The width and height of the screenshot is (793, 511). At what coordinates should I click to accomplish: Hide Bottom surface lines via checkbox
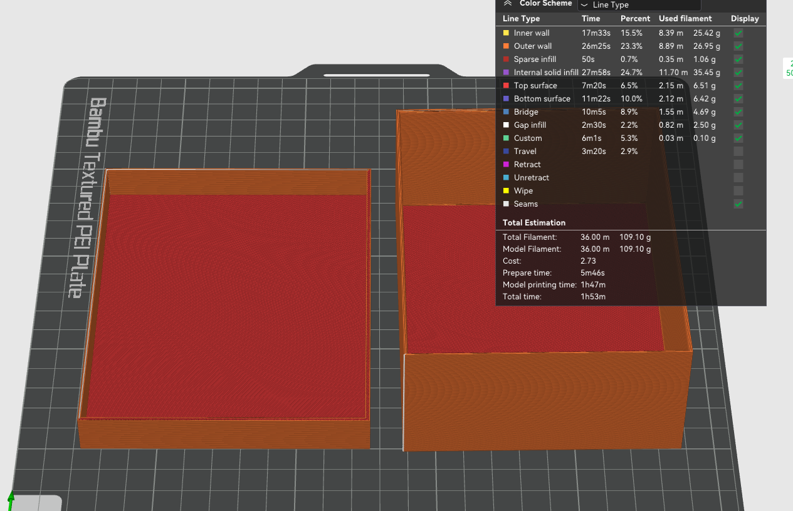(738, 98)
